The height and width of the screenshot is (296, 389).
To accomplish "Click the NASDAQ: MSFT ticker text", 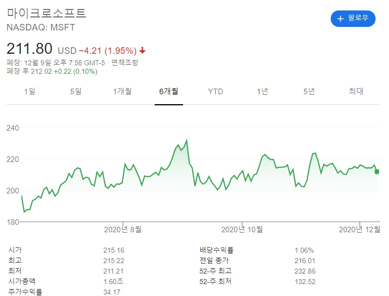I will coord(41,27).
